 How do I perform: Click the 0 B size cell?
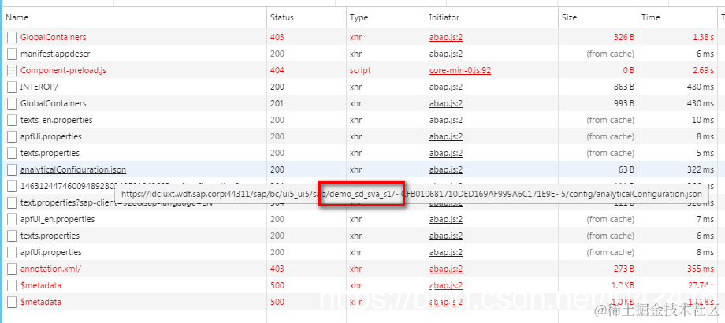click(x=627, y=70)
